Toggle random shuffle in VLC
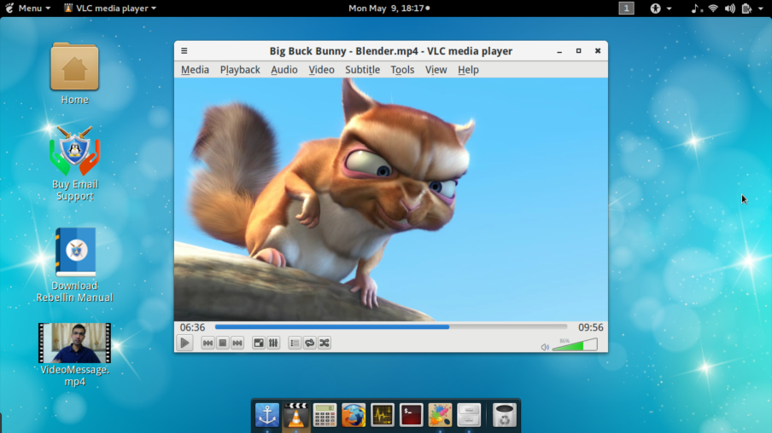This screenshot has width=772, height=433. point(325,343)
